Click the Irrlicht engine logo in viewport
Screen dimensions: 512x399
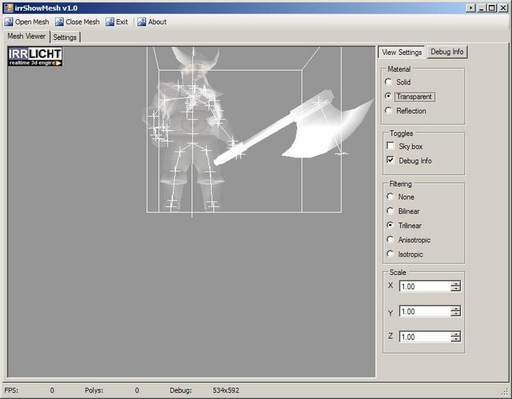click(35, 56)
